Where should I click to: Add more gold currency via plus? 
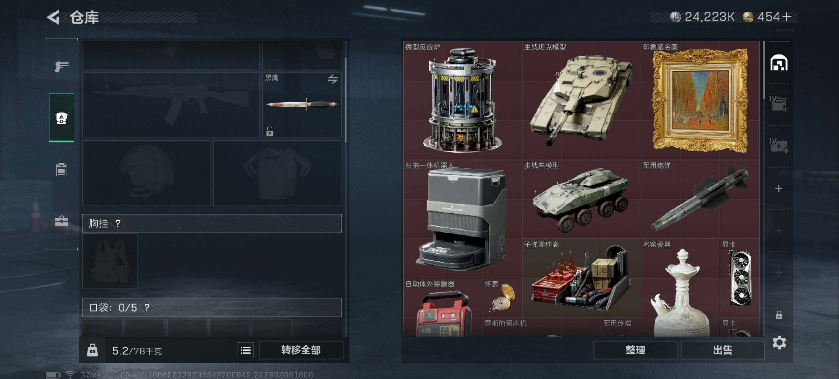coord(786,17)
